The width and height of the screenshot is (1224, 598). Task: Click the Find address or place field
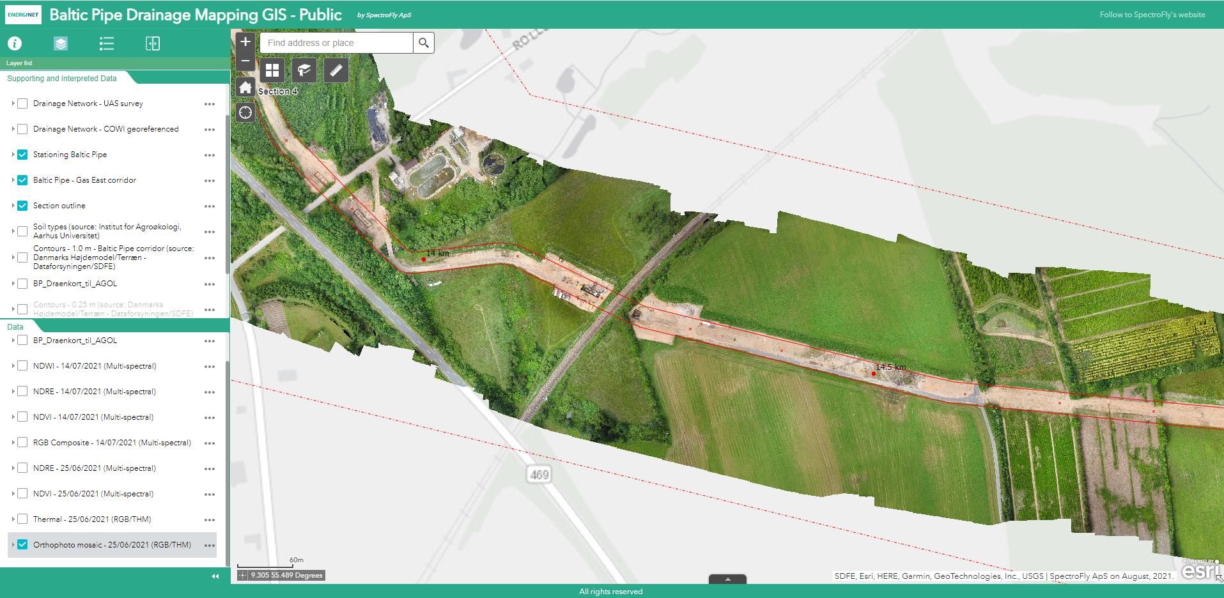[x=336, y=43]
